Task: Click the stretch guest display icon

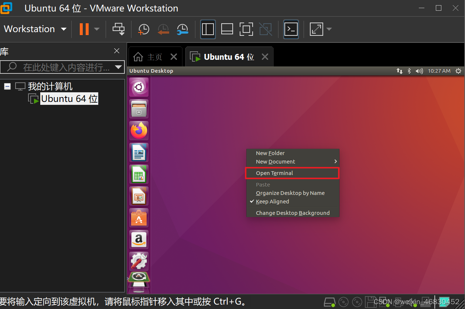Action: [x=317, y=29]
